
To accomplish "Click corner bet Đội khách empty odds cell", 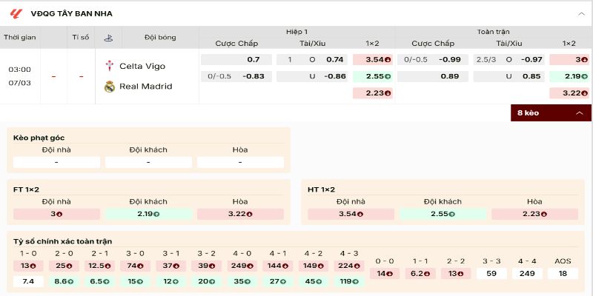I will click(148, 162).
